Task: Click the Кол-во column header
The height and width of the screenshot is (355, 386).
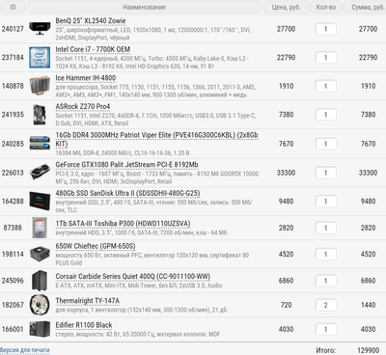Action: point(326,7)
